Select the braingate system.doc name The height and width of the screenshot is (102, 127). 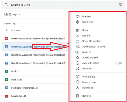[23, 88]
